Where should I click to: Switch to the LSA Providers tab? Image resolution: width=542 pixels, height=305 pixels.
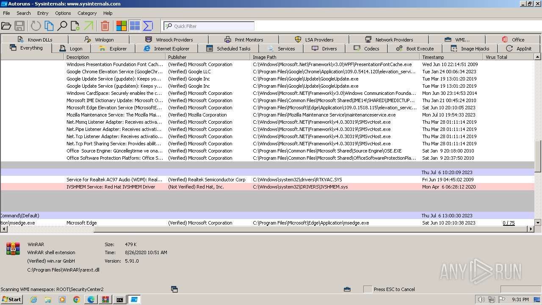click(314, 39)
